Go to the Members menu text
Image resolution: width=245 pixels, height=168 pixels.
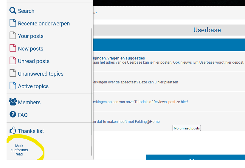point(29,103)
